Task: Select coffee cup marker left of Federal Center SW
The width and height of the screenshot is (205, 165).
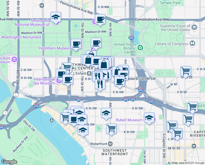Action: tap(119, 82)
